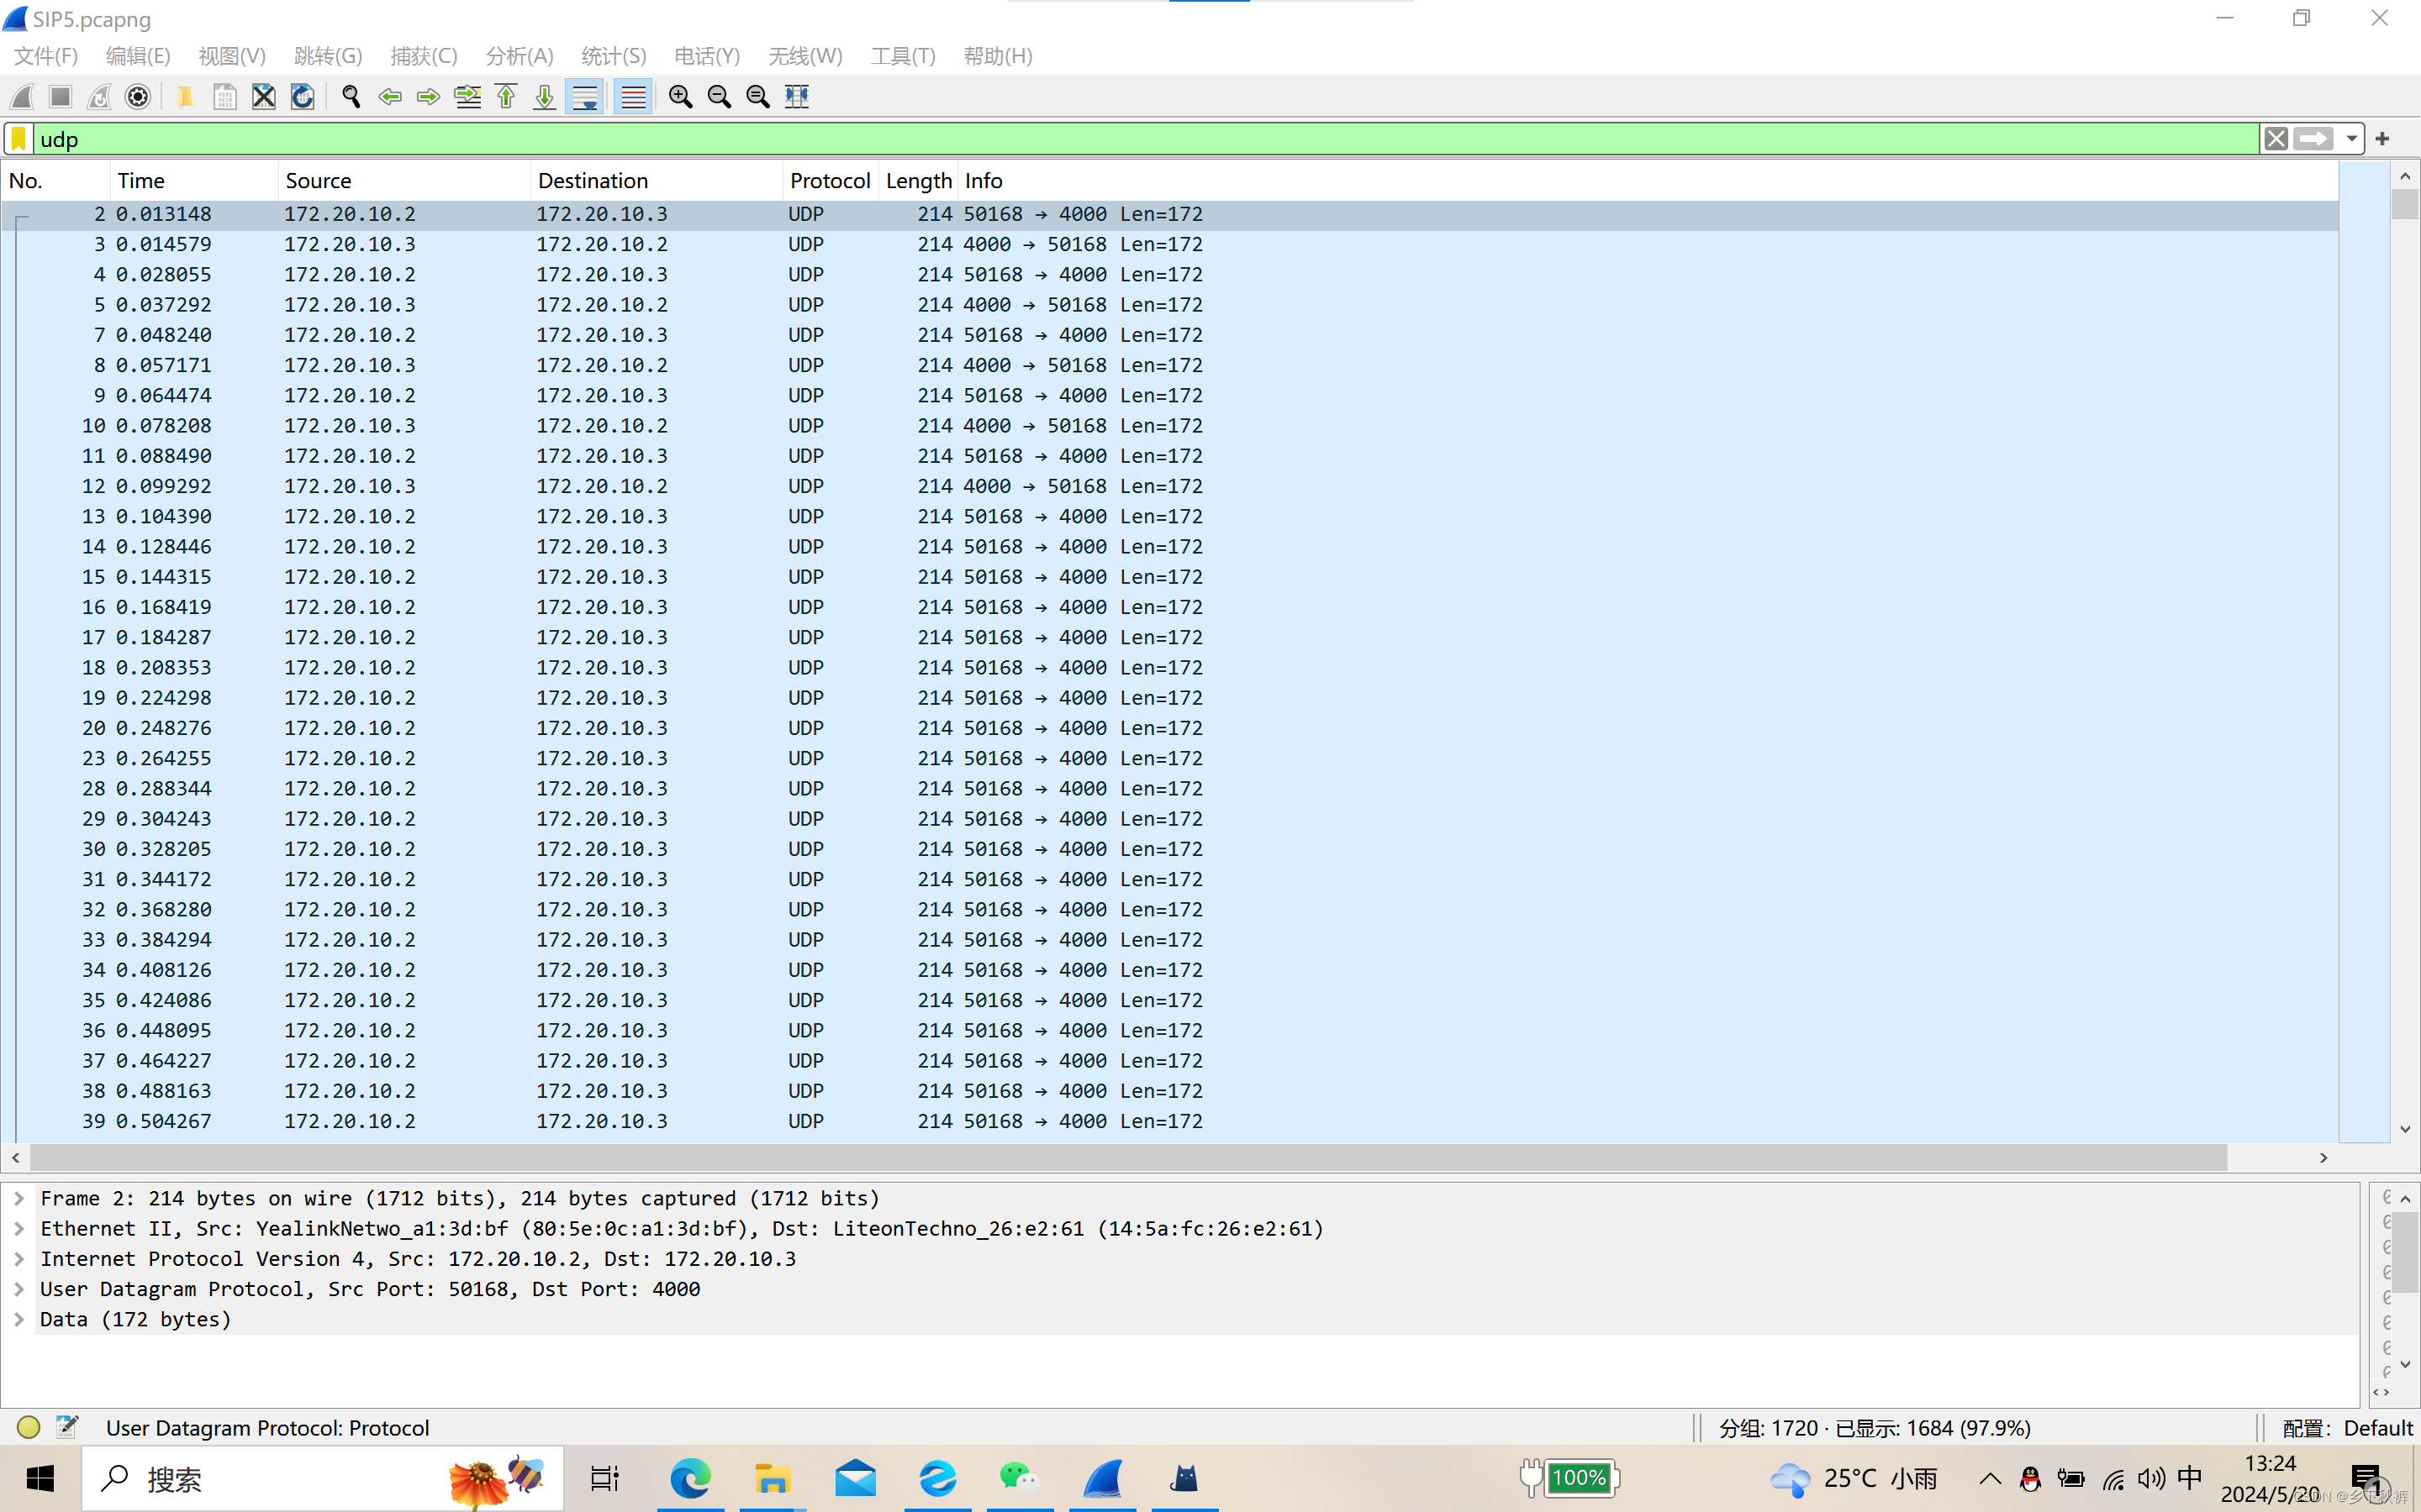Image resolution: width=2421 pixels, height=1512 pixels.
Task: Click the capture options gear icon
Action: point(138,96)
